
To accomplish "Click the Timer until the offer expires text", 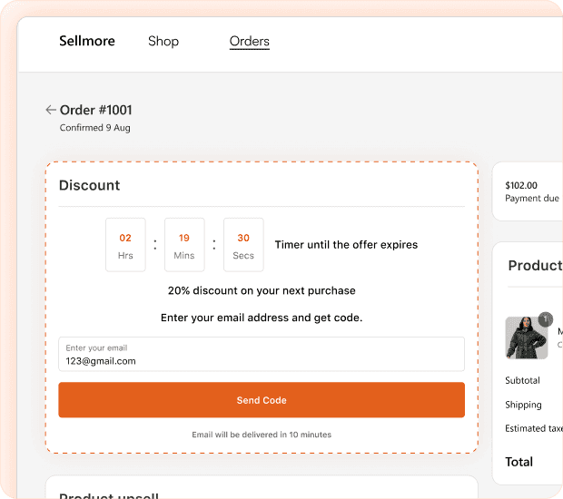I will tap(346, 245).
